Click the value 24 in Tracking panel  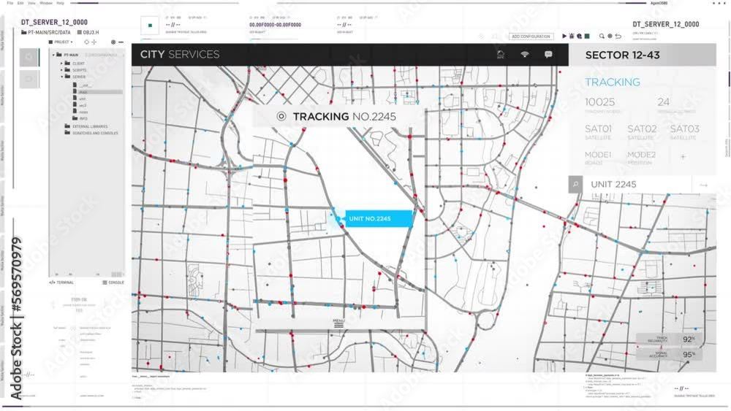coord(664,101)
